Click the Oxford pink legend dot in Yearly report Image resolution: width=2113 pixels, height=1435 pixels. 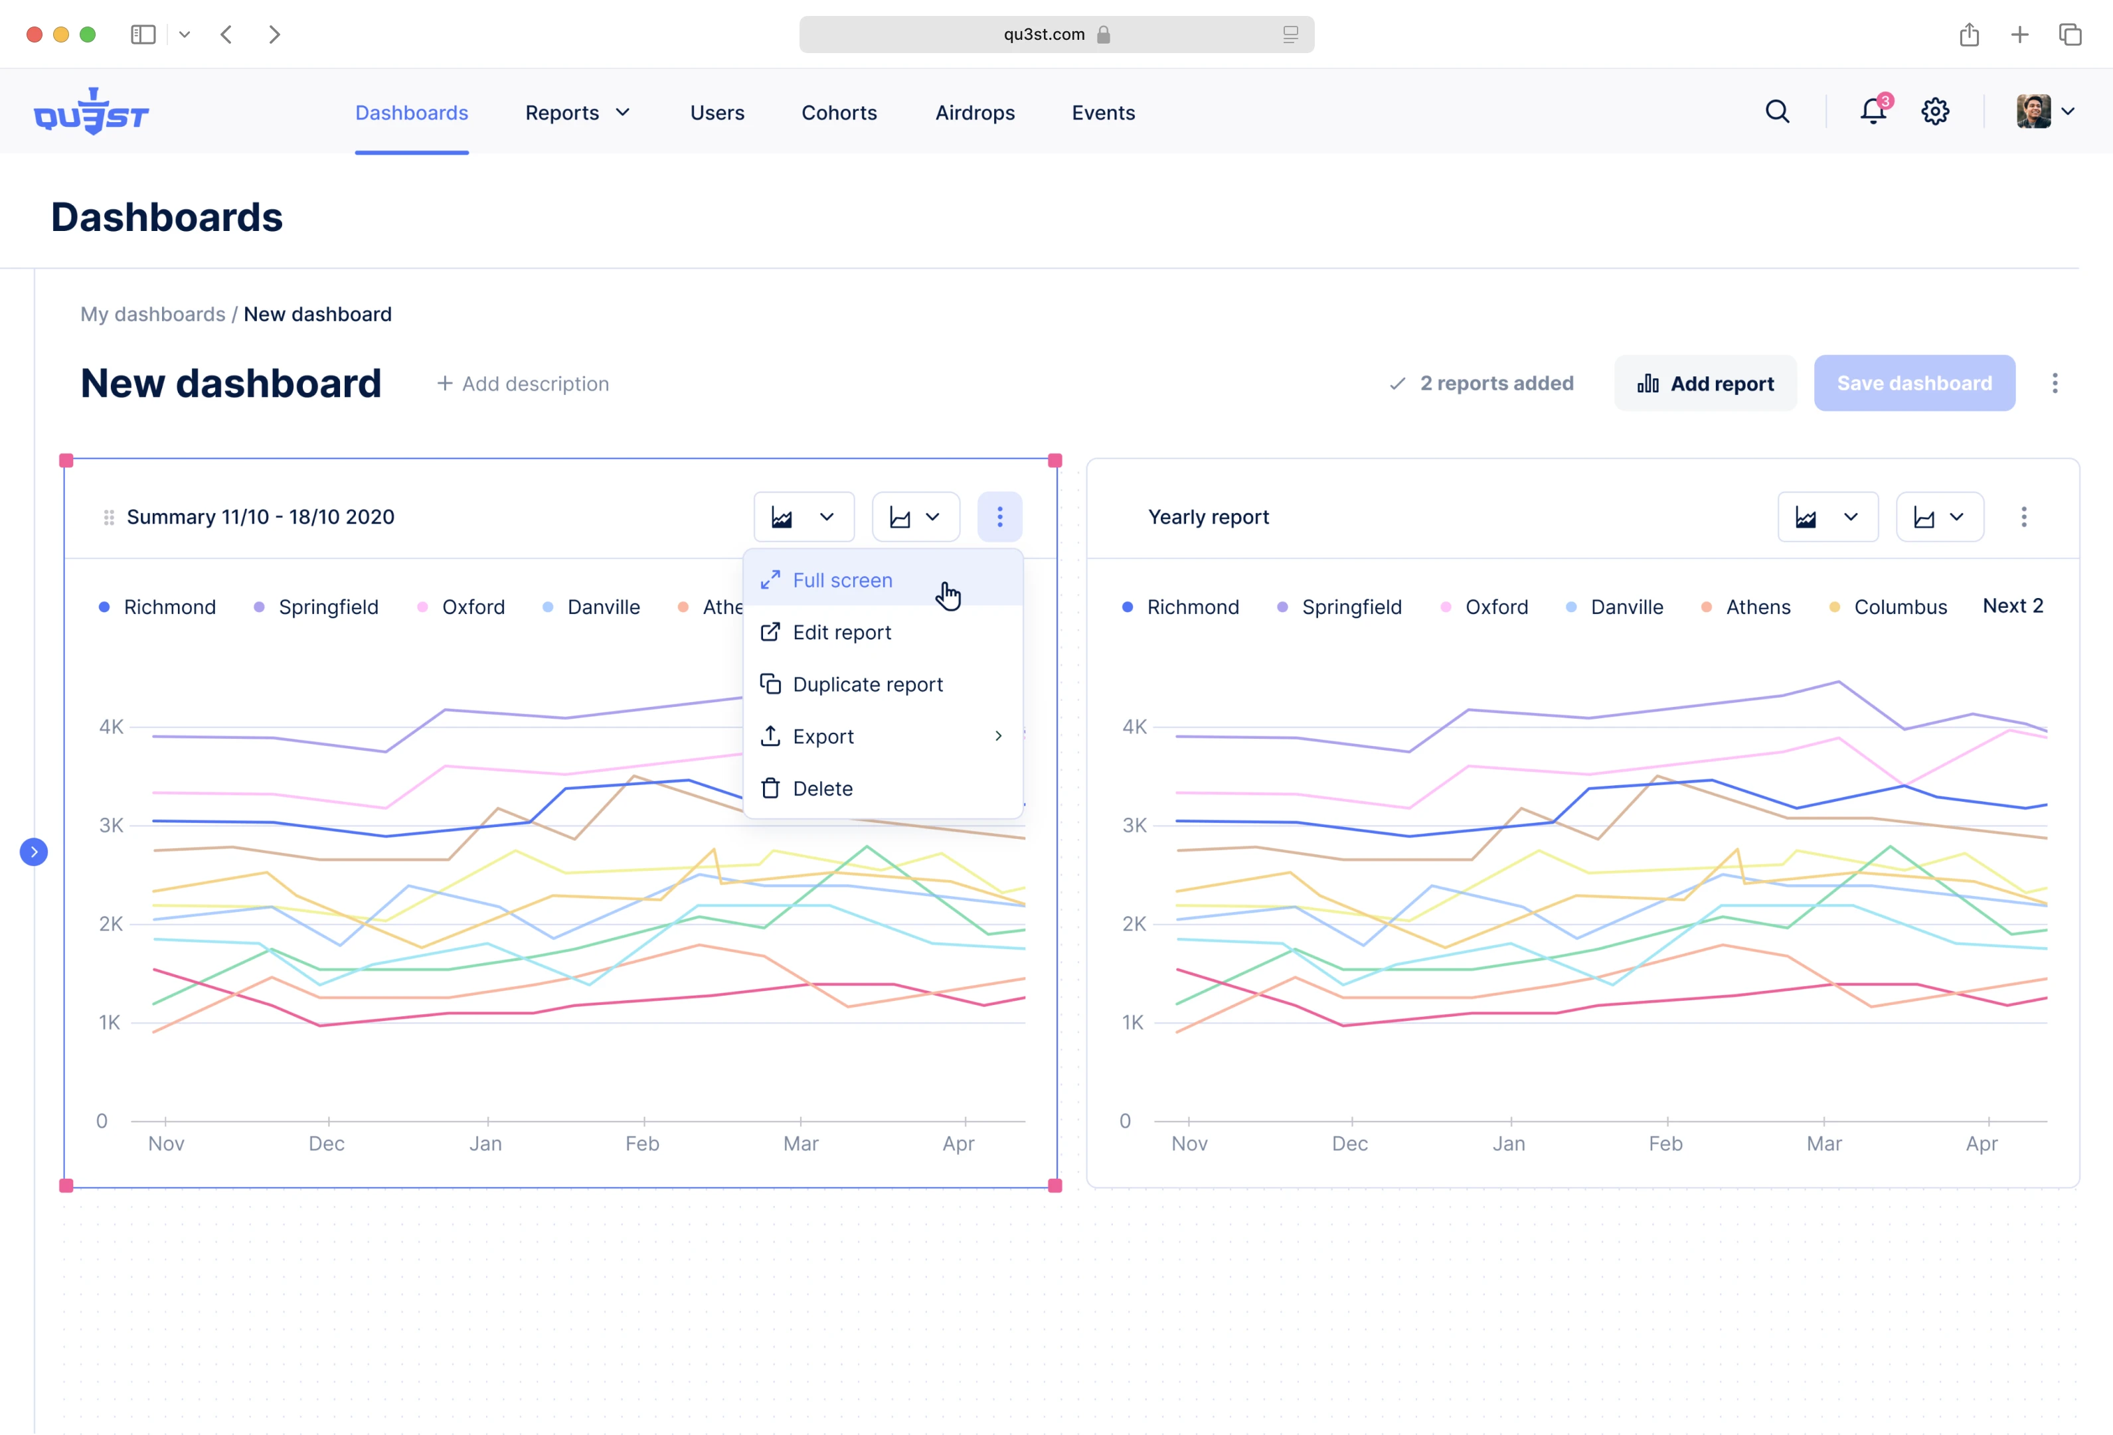point(1446,607)
